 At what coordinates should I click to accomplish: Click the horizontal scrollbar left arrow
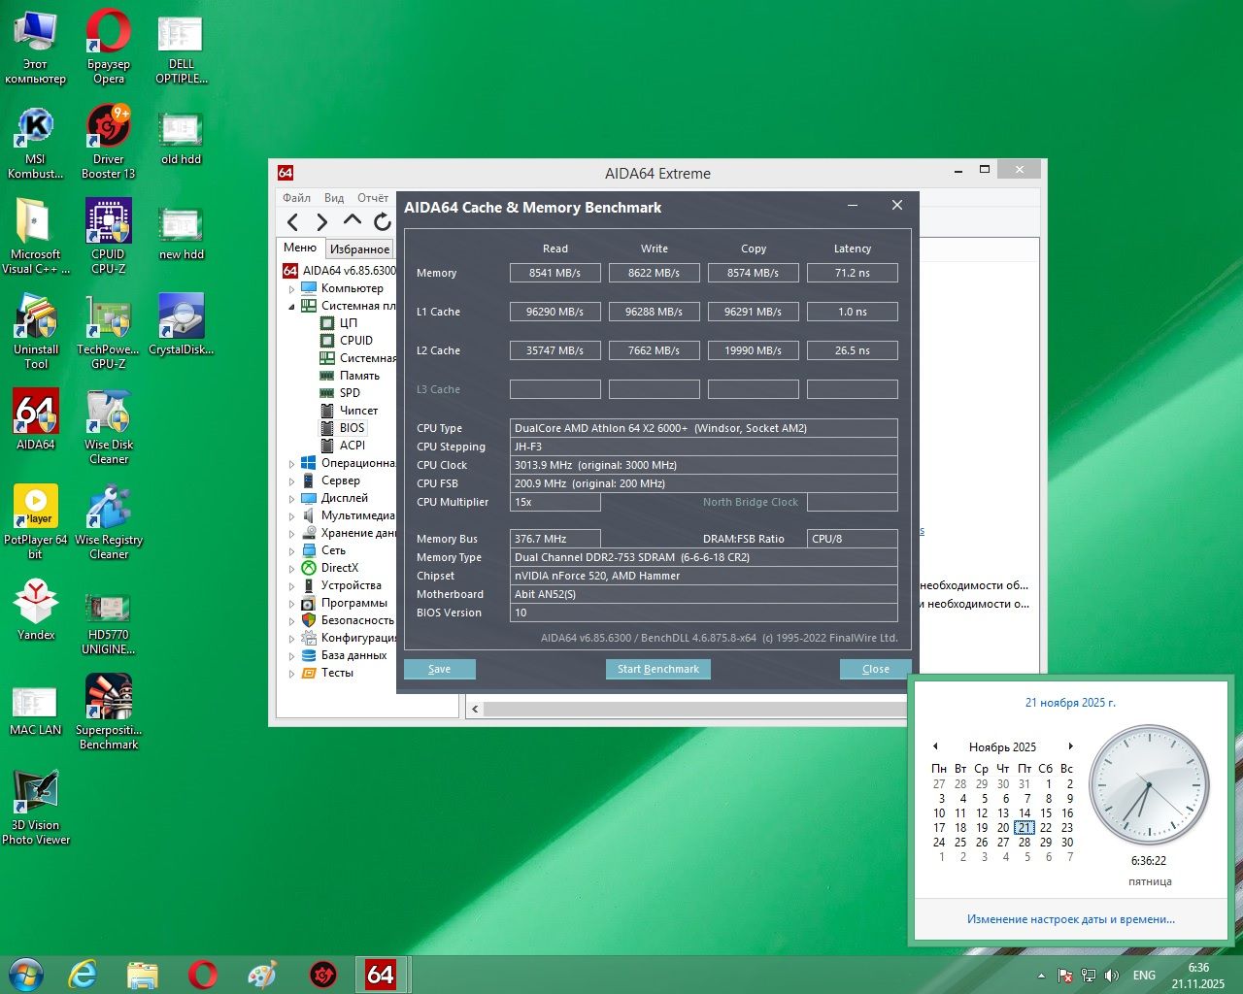click(x=475, y=709)
